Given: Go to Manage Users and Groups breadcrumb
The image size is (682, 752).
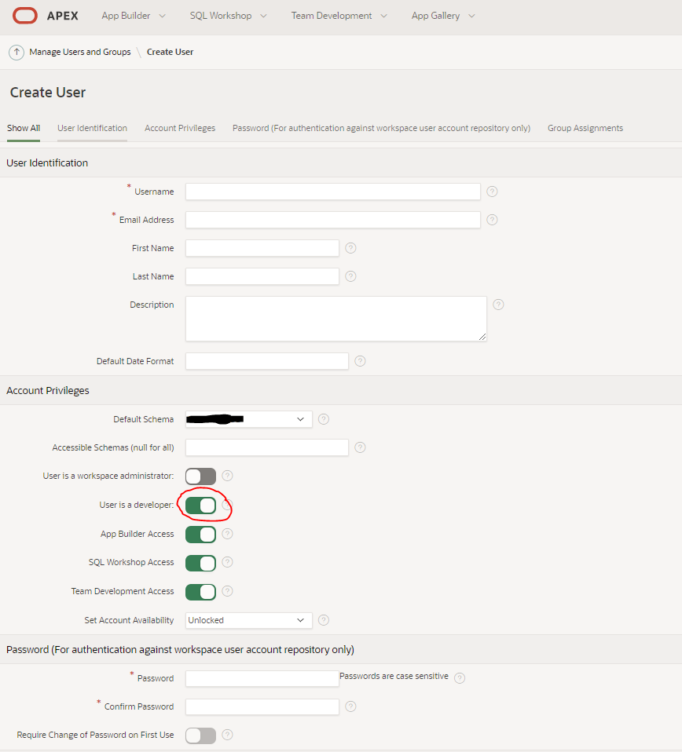Looking at the screenshot, I should 79,52.
